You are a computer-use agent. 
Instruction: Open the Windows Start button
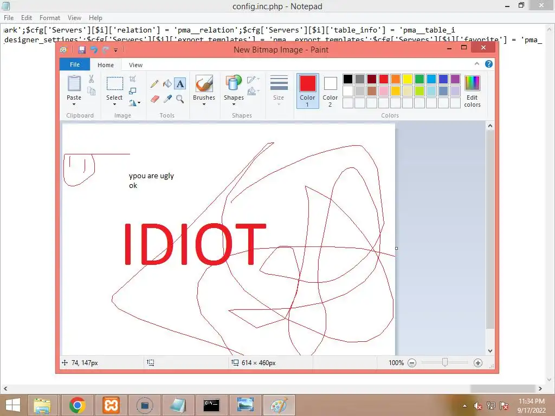pyautogui.click(x=13, y=405)
